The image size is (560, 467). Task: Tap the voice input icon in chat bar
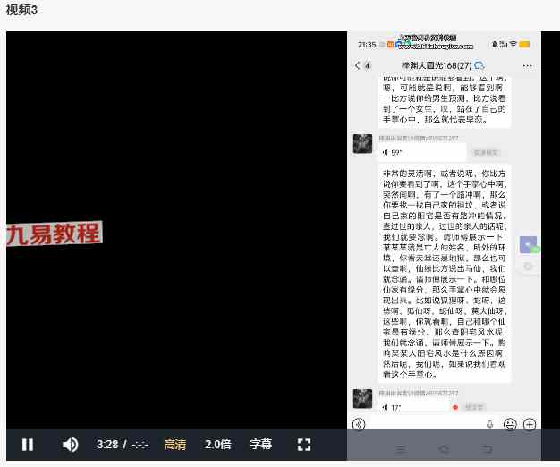(359, 424)
